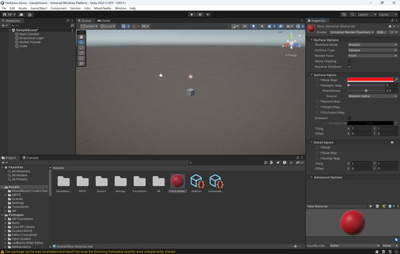Click the Pause button

pyautogui.click(x=200, y=14)
